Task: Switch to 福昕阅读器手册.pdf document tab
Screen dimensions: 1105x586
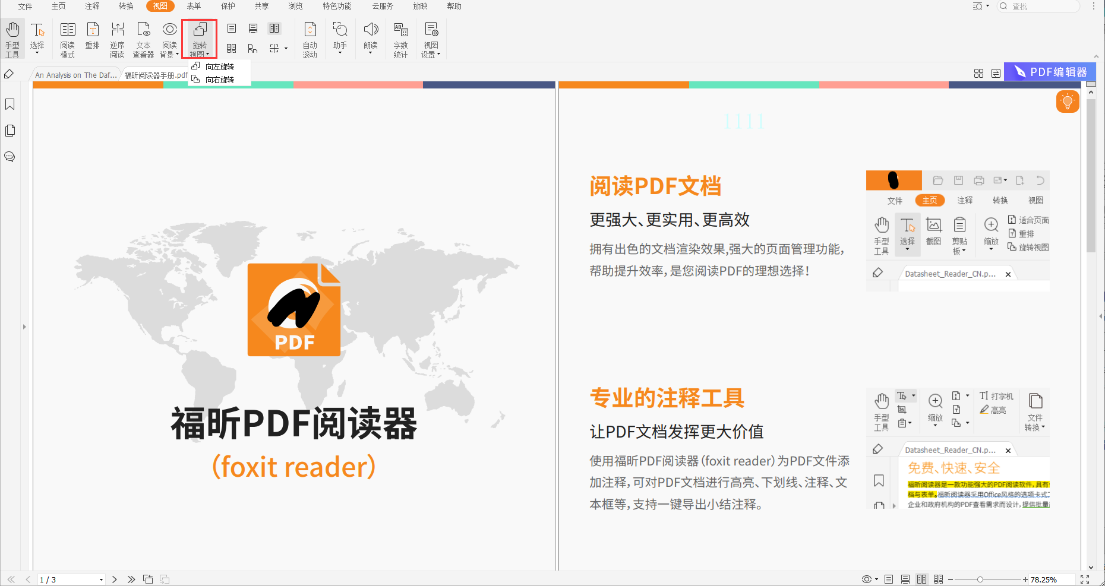Action: click(156, 75)
